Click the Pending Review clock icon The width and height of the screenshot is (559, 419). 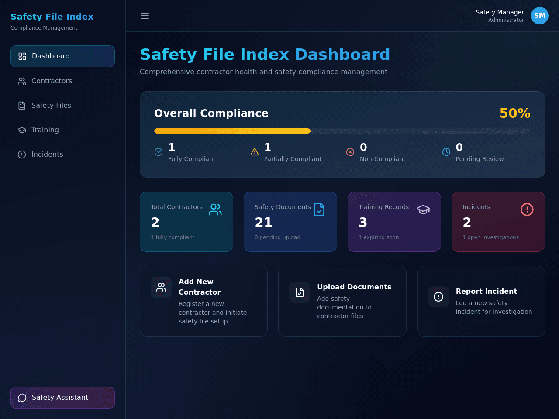[446, 152]
